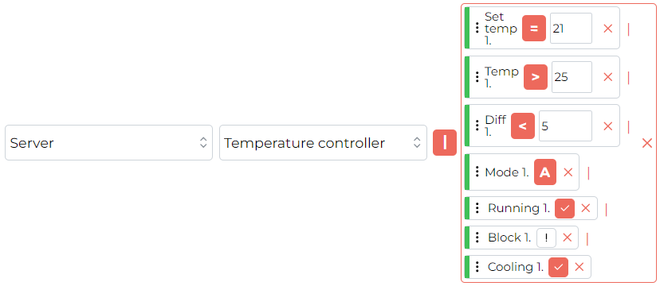This screenshot has height=286, width=660.
Task: Click the equals operator on Set temp 1.
Action: click(x=534, y=28)
